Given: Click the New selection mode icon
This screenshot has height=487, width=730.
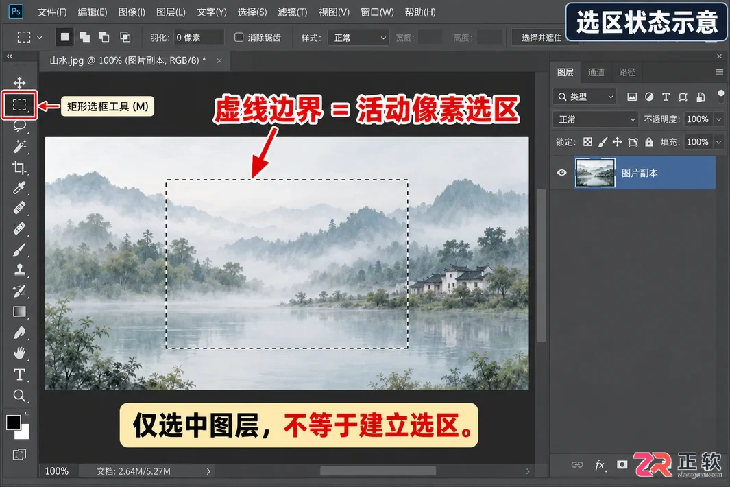Looking at the screenshot, I should click(64, 37).
